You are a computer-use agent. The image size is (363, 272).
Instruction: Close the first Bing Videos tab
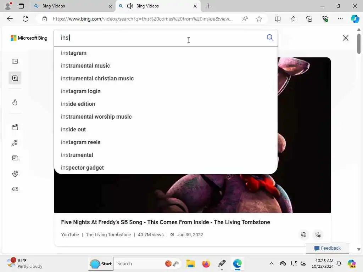(x=111, y=6)
